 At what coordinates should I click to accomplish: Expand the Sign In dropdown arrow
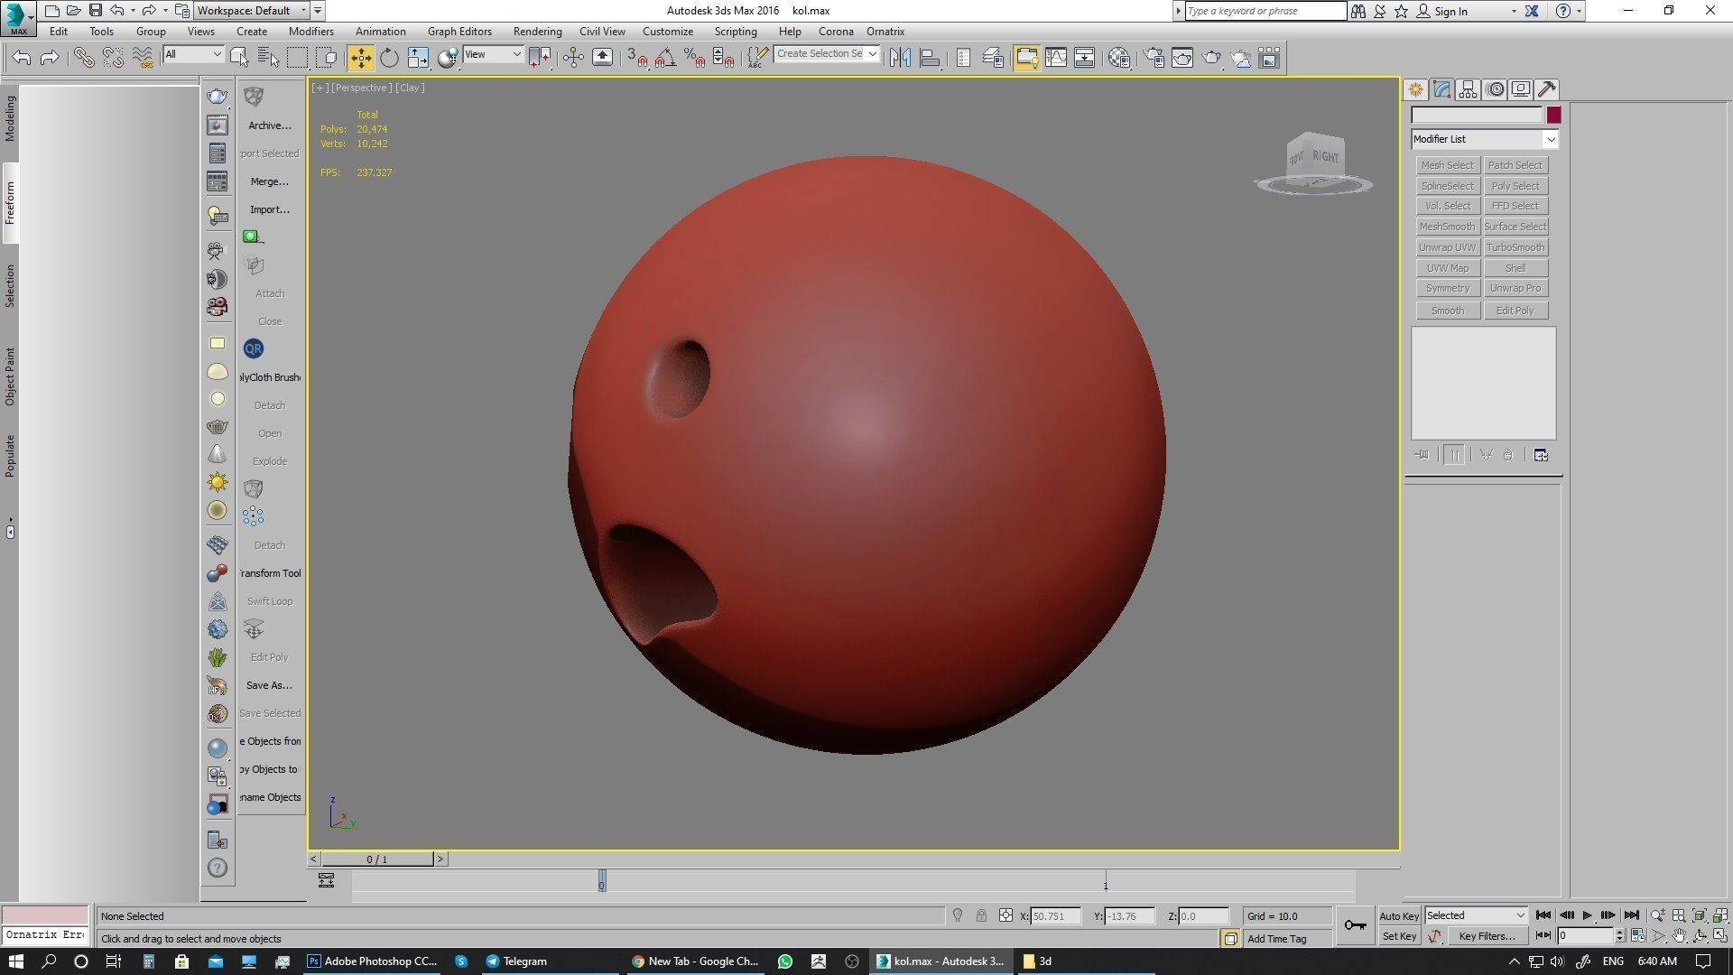tap(1514, 11)
